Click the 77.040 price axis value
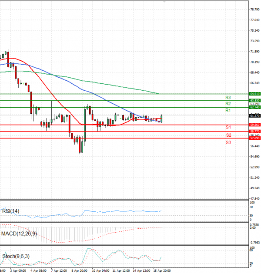261x273 pixels. pos(255,20)
